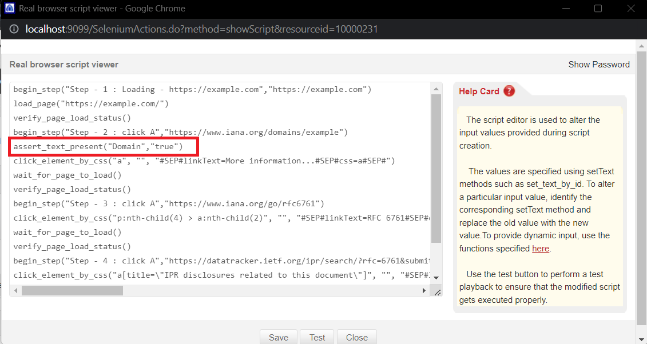Place the cursor on the assert_text_present line
Image resolution: width=647 pixels, height=344 pixels.
98,147
